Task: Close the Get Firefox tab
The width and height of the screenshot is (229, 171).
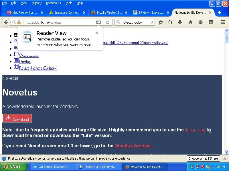Action: click(42, 13)
